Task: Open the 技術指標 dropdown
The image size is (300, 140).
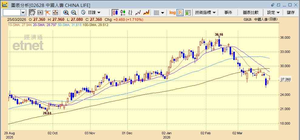Action: tap(205, 13)
